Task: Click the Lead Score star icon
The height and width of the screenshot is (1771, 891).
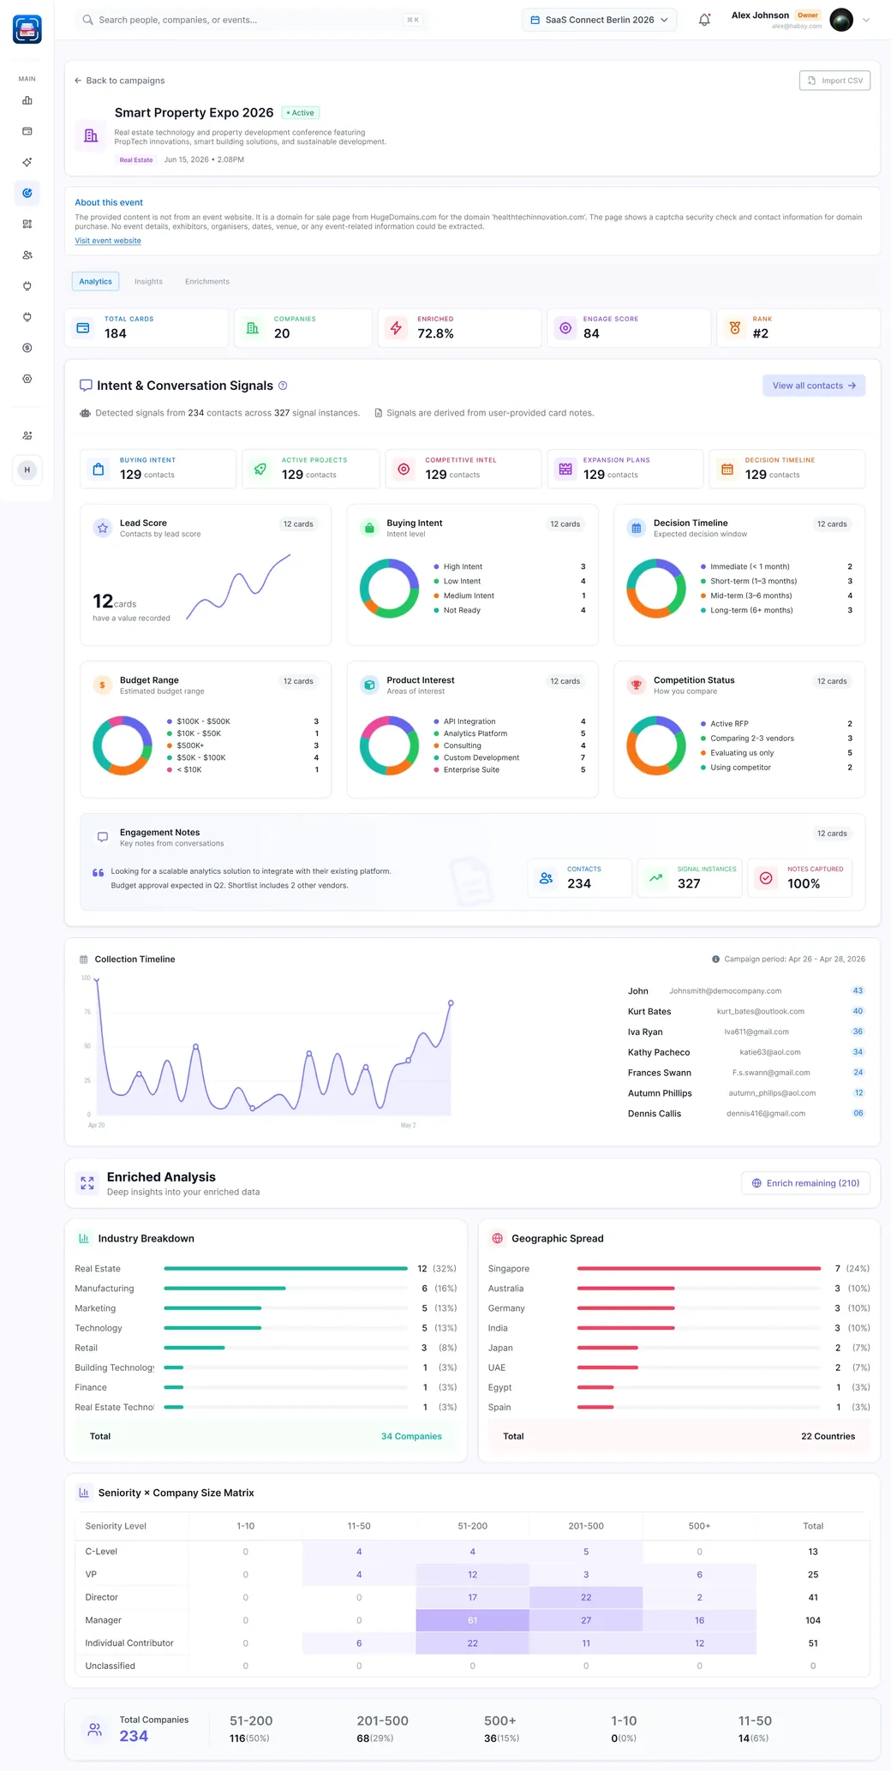Action: (x=103, y=528)
